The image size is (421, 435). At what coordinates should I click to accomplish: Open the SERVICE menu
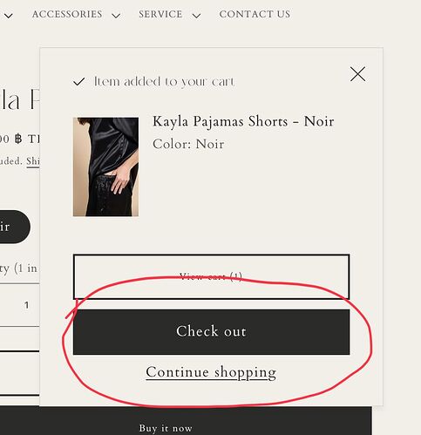(x=160, y=14)
